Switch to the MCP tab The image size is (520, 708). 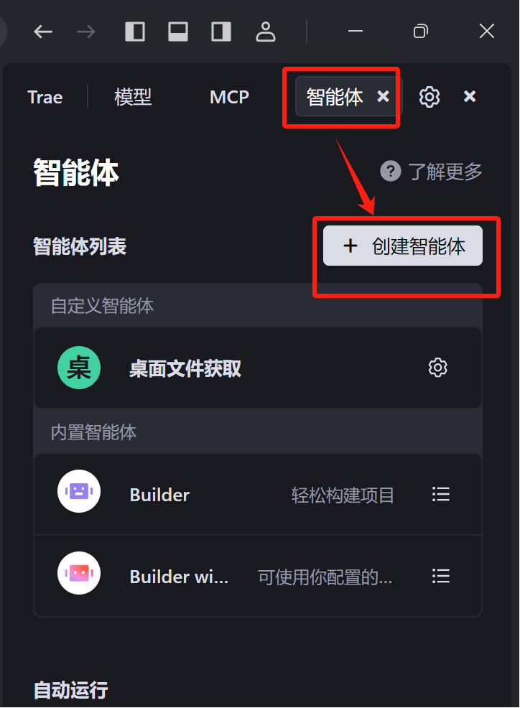pos(230,97)
